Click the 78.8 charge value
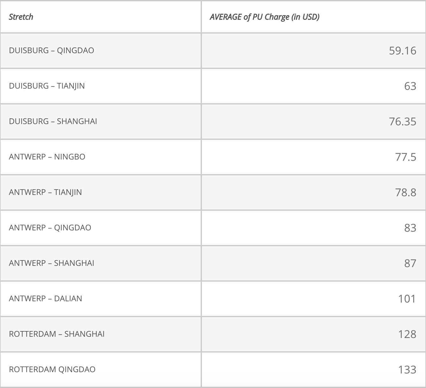Viewport: 426px width, 388px height. click(406, 192)
